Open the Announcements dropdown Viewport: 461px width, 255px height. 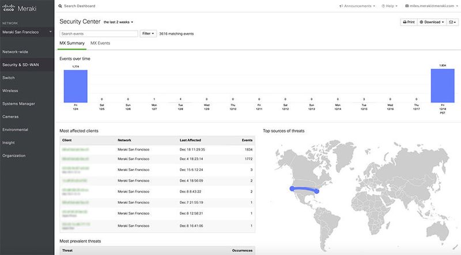(357, 6)
